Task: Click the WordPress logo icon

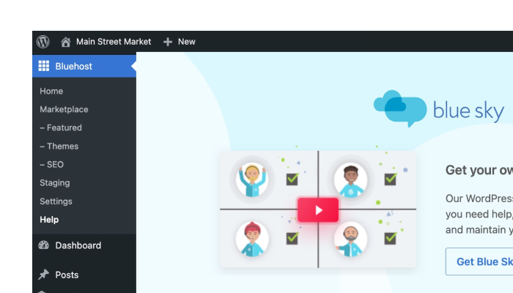Action: (x=43, y=42)
